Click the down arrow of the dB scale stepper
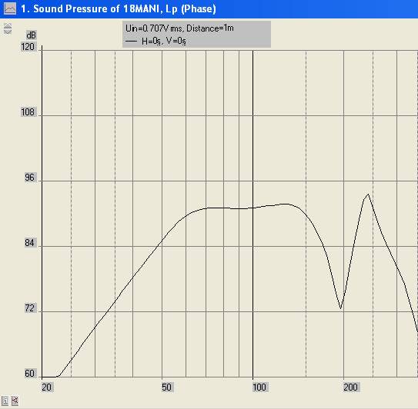 [8, 32]
